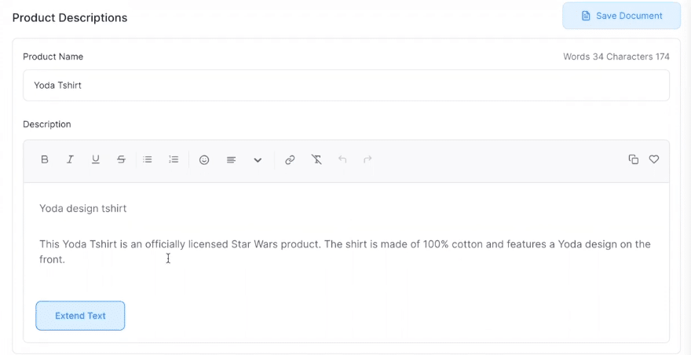
Task: Expand the chevron dropdown beside alignment
Action: (x=258, y=159)
